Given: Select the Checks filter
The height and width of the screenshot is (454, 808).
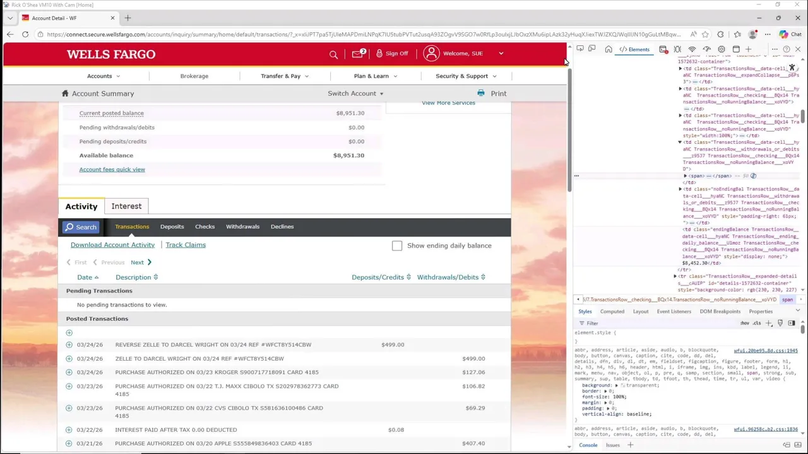Looking at the screenshot, I should [x=205, y=226].
